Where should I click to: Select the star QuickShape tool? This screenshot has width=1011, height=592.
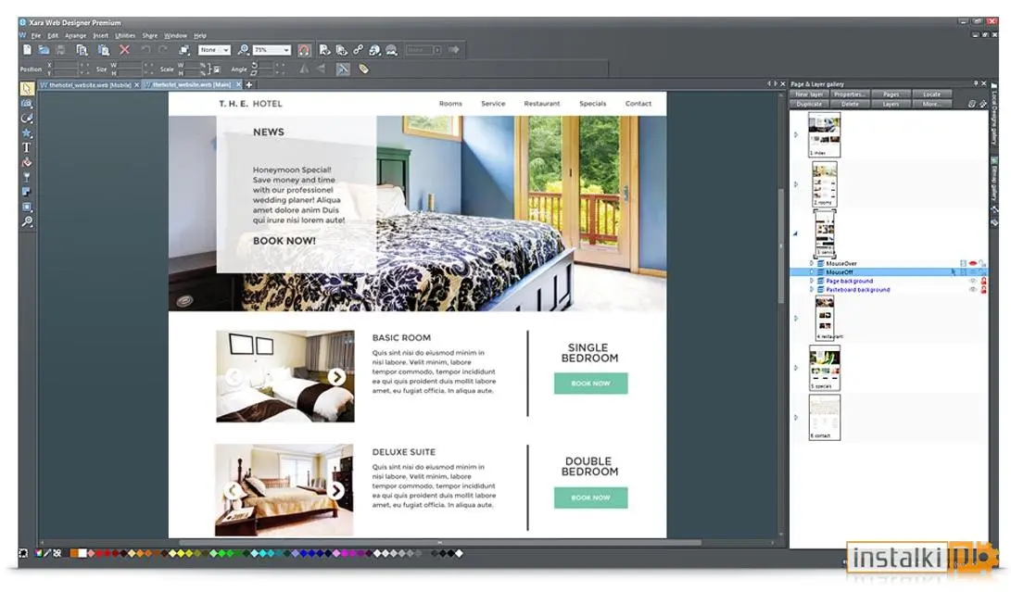pos(27,132)
